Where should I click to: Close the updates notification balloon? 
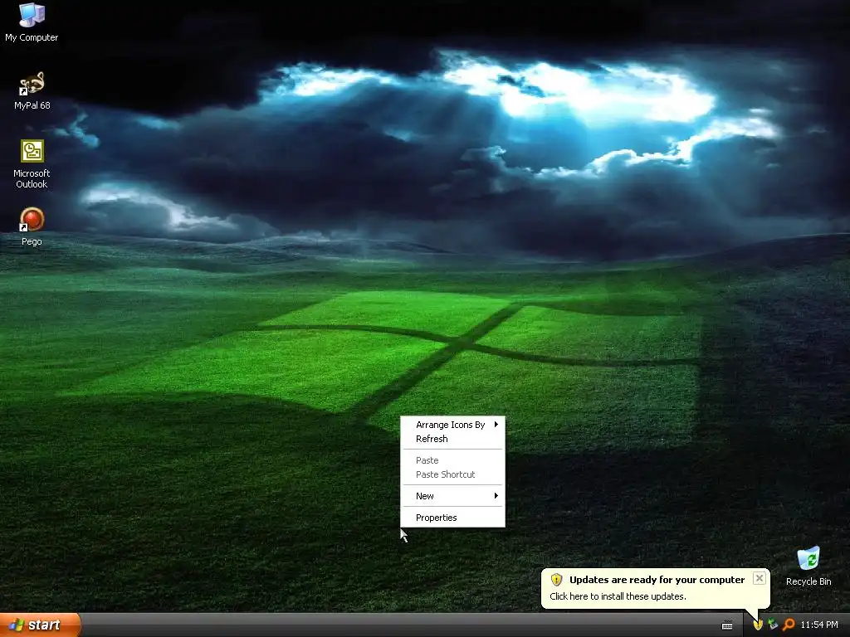click(x=760, y=578)
